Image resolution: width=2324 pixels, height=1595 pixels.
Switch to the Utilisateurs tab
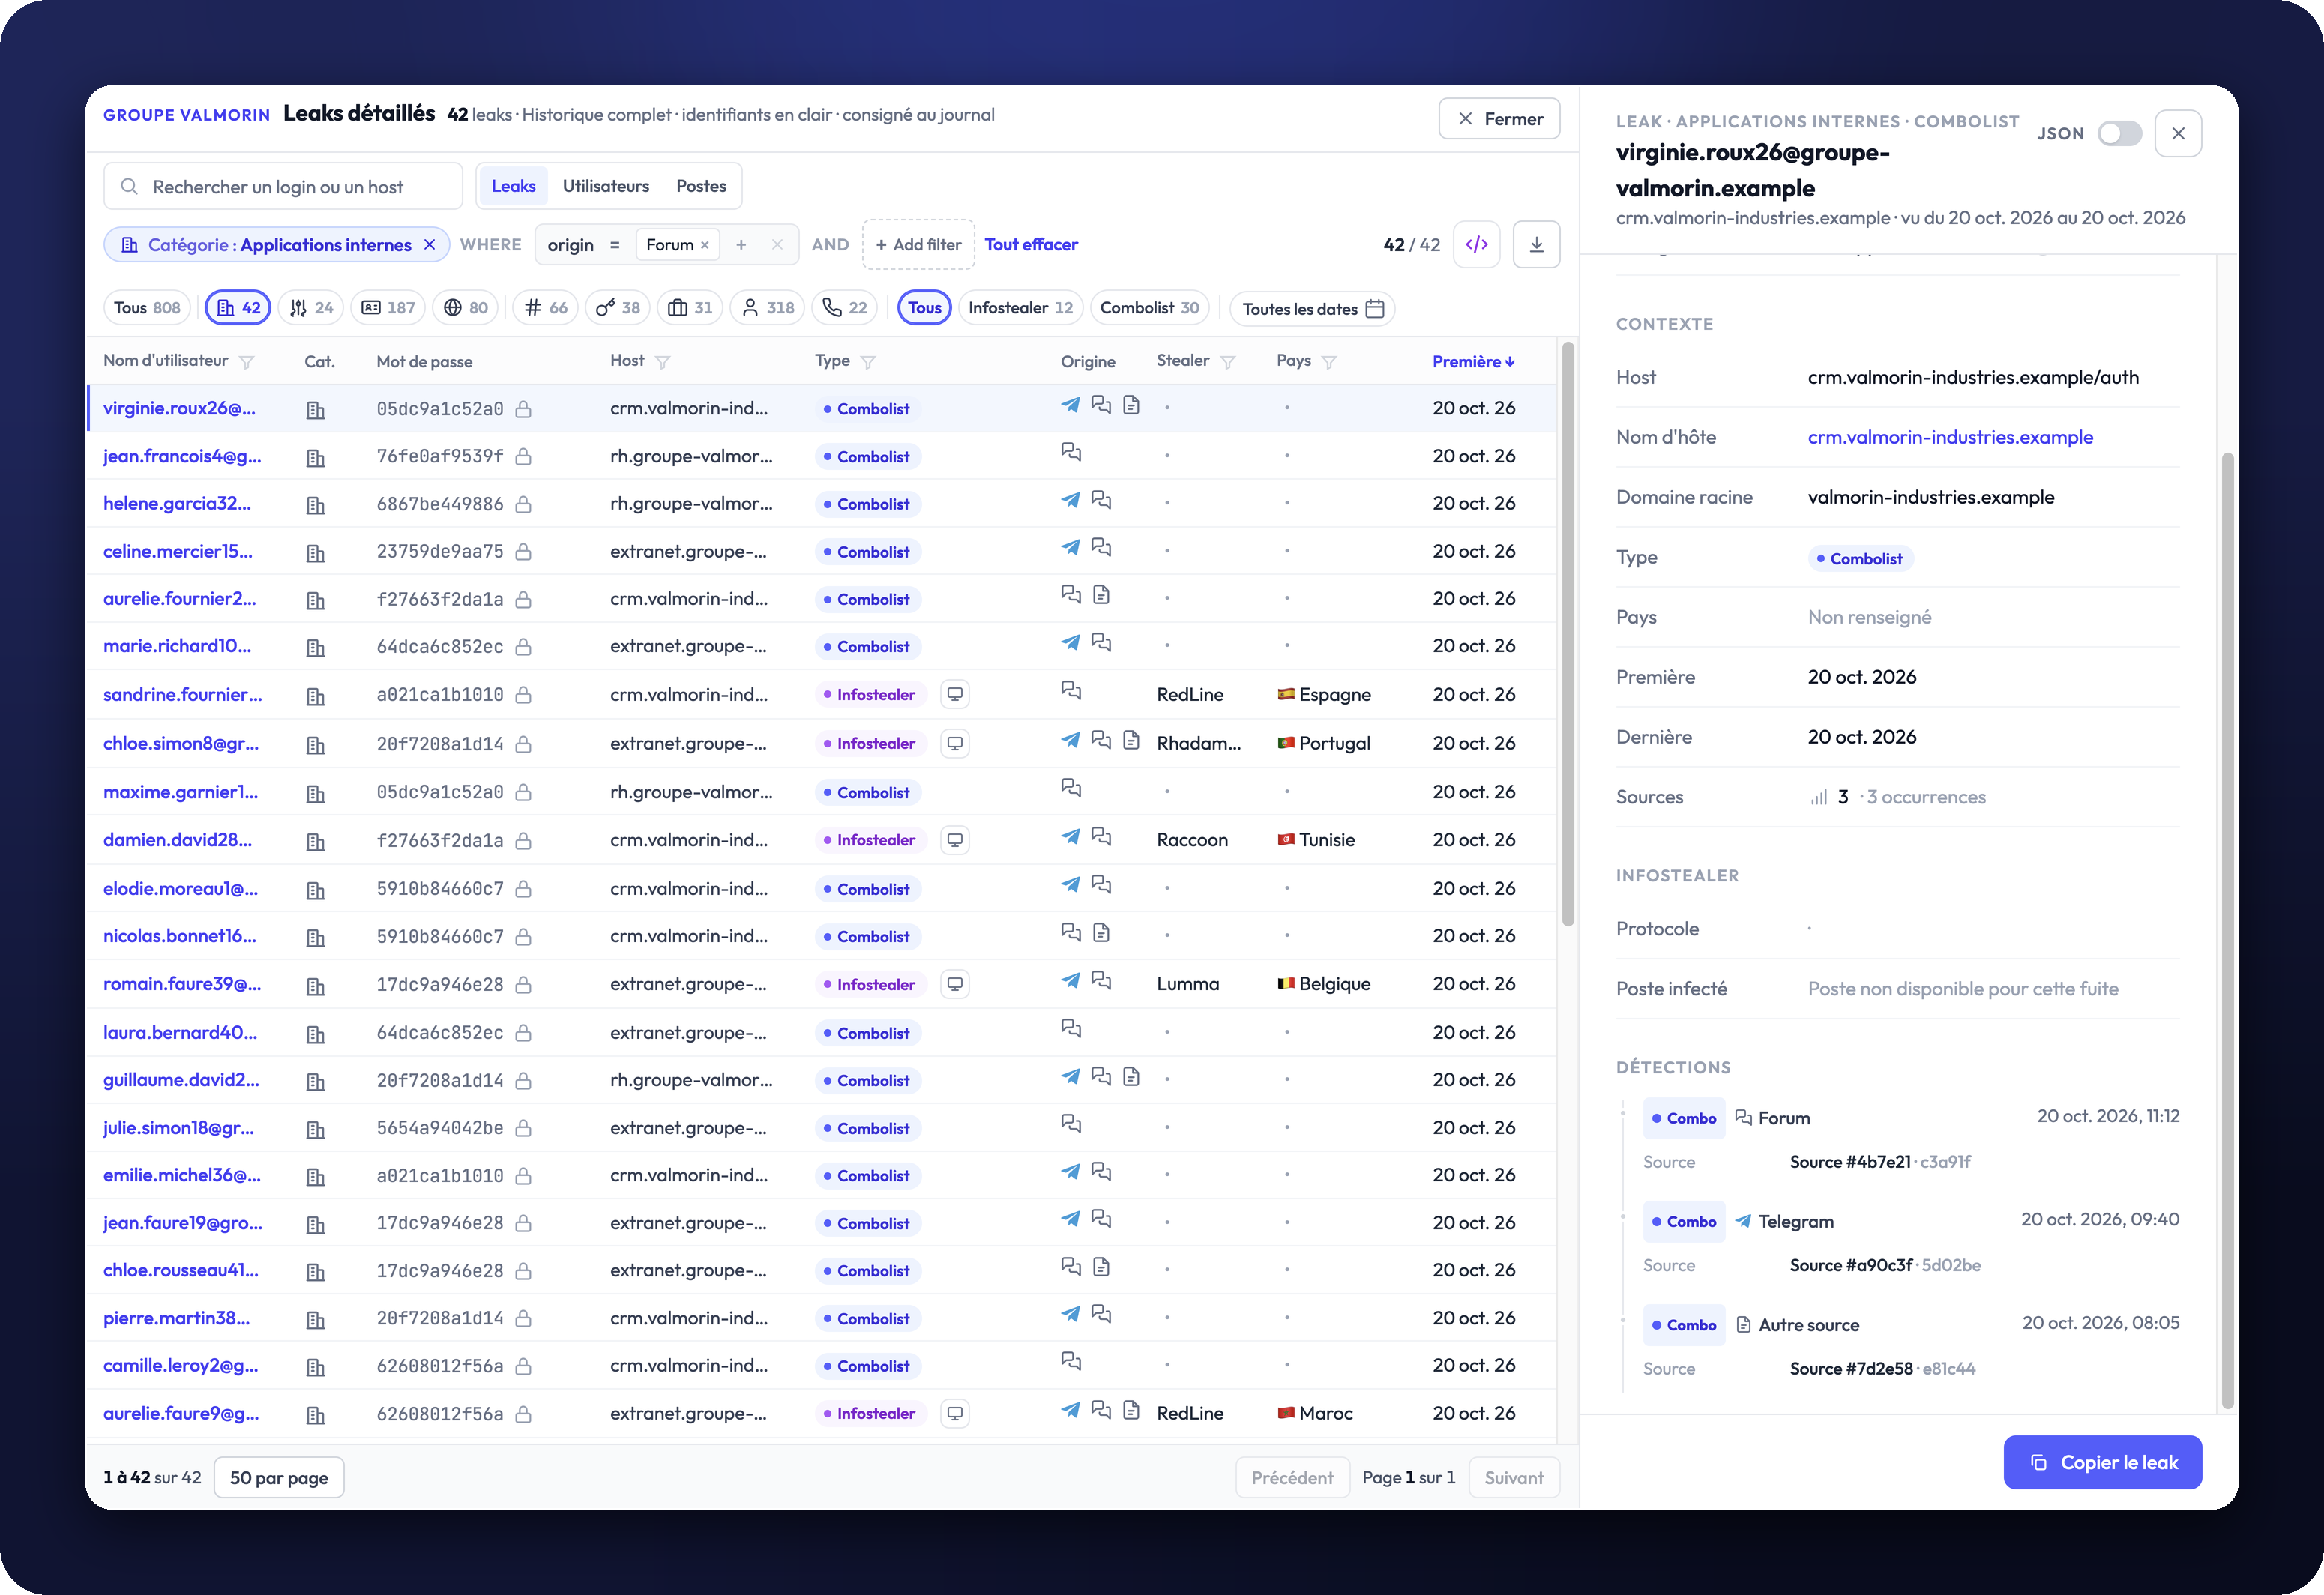[605, 186]
